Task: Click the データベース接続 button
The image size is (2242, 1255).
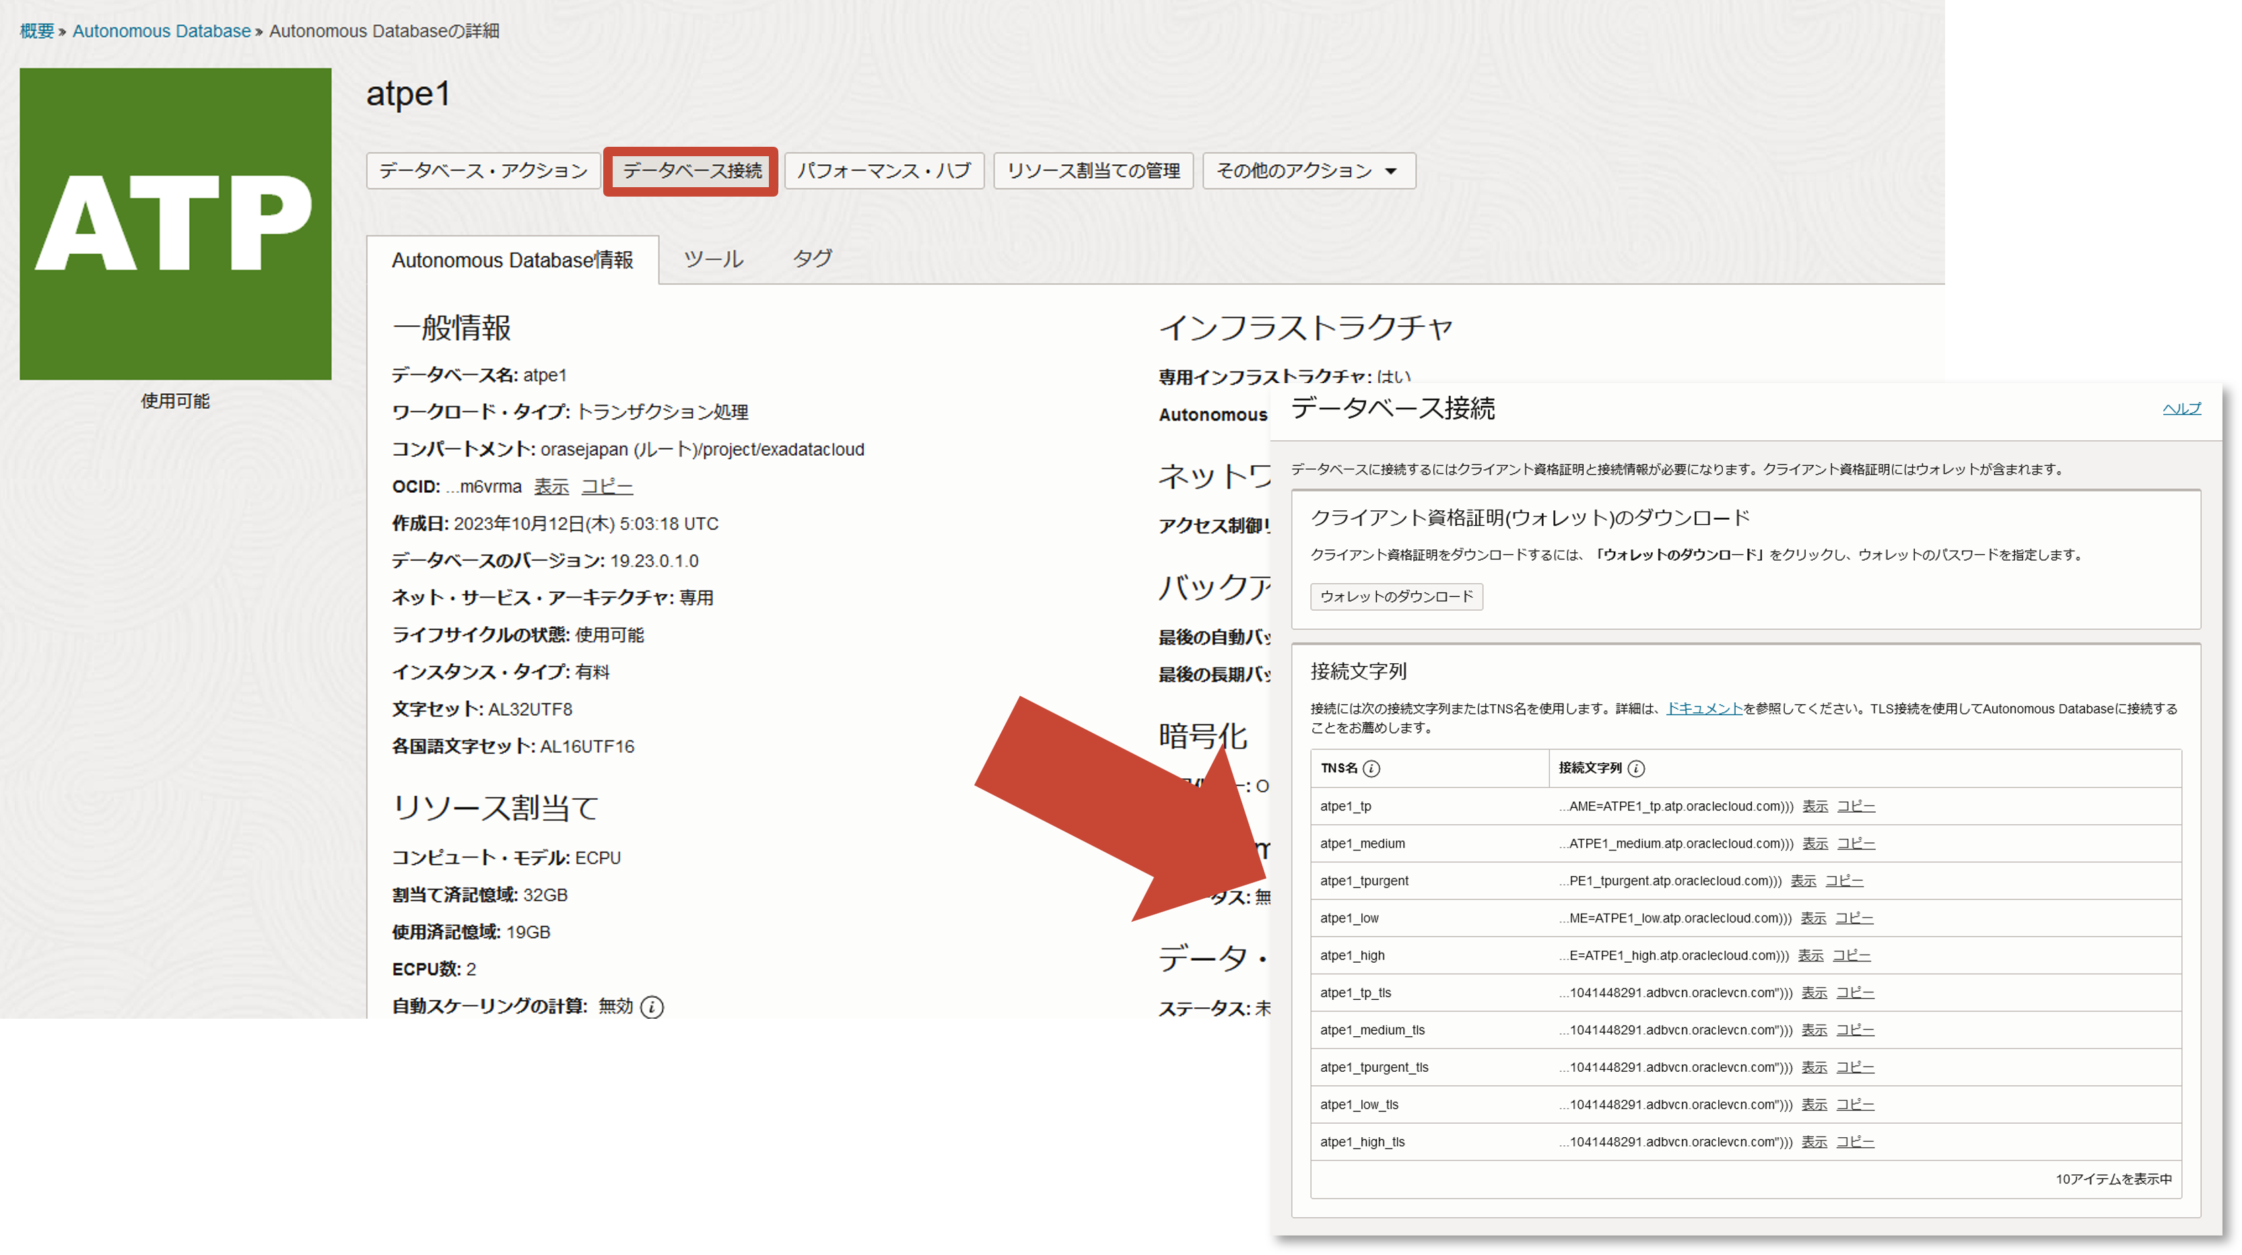Action: point(690,170)
